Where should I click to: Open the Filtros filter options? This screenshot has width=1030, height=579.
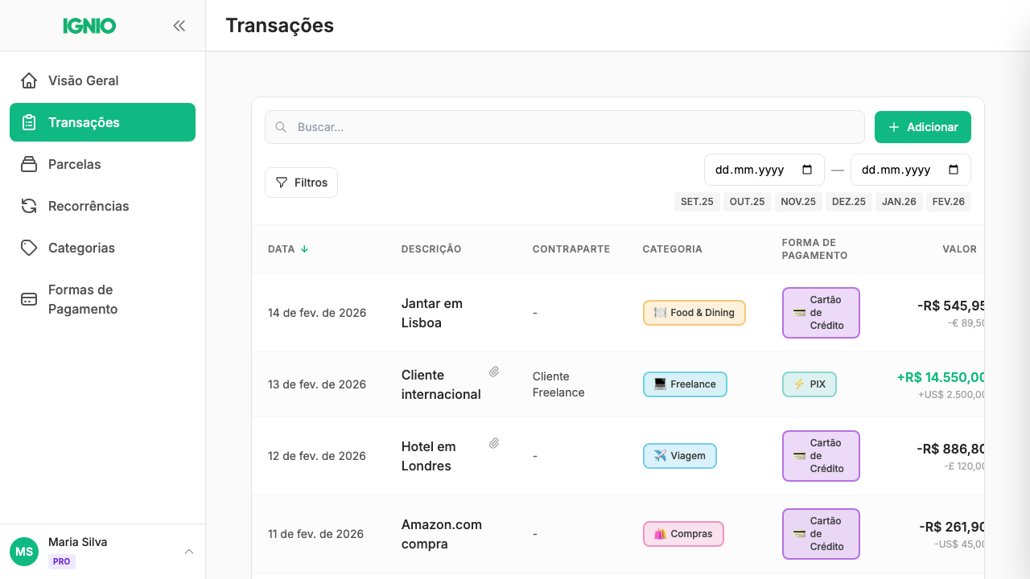[x=301, y=183]
